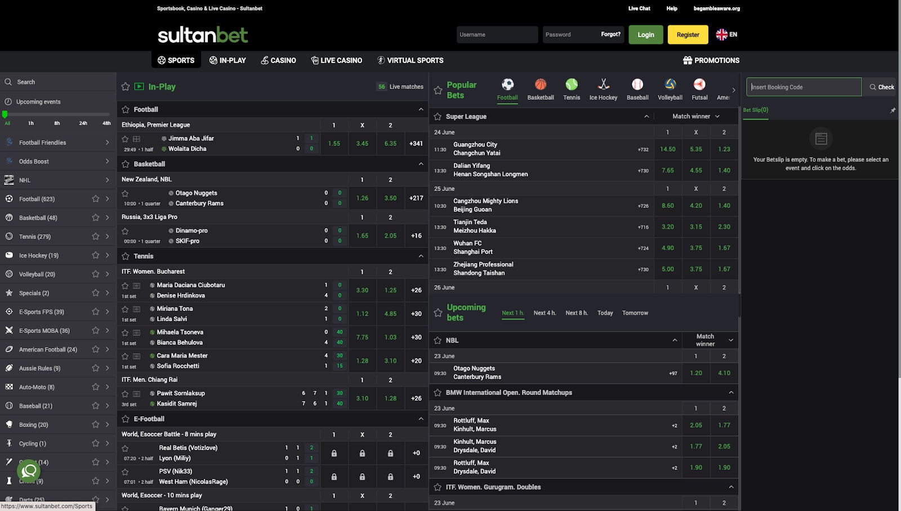Open the Tennis category from the left sidebar

(x=34, y=236)
